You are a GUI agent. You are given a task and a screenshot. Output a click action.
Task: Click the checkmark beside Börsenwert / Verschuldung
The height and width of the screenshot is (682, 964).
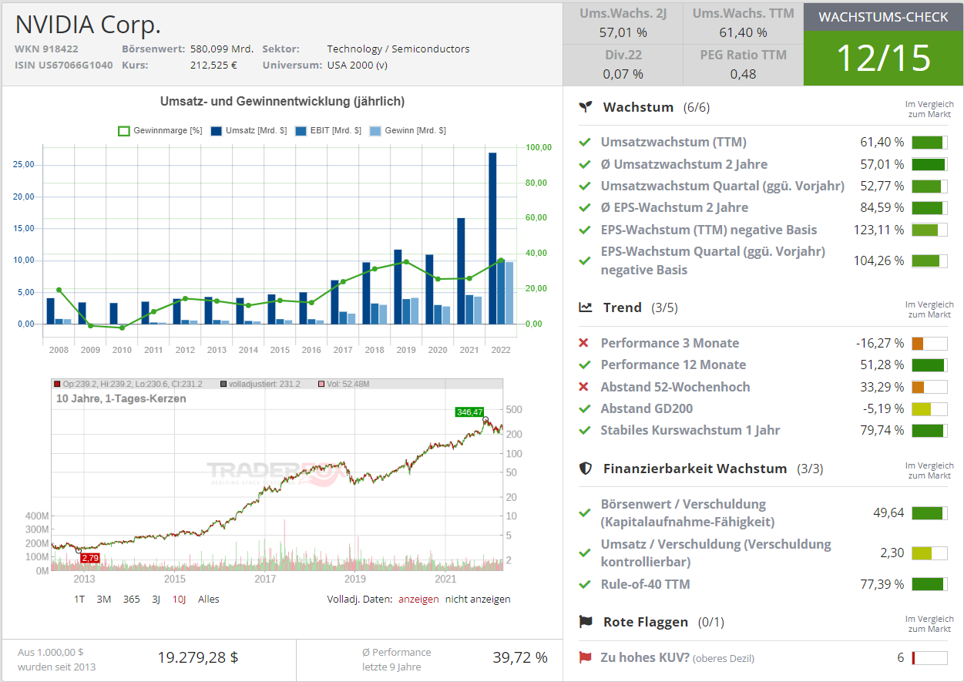coord(585,513)
